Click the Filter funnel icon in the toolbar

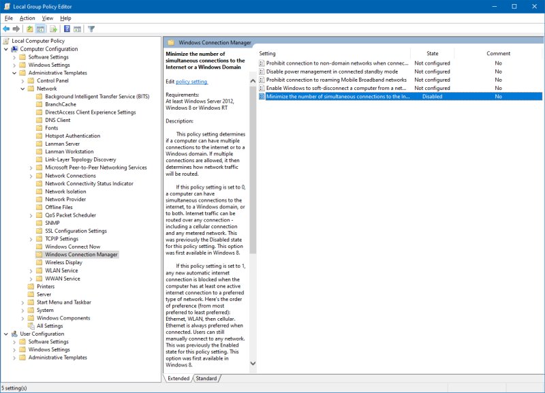[x=91, y=29]
